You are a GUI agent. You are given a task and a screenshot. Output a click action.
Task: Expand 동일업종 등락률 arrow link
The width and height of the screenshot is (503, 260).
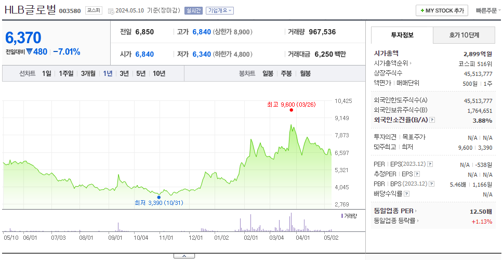(x=418, y=221)
